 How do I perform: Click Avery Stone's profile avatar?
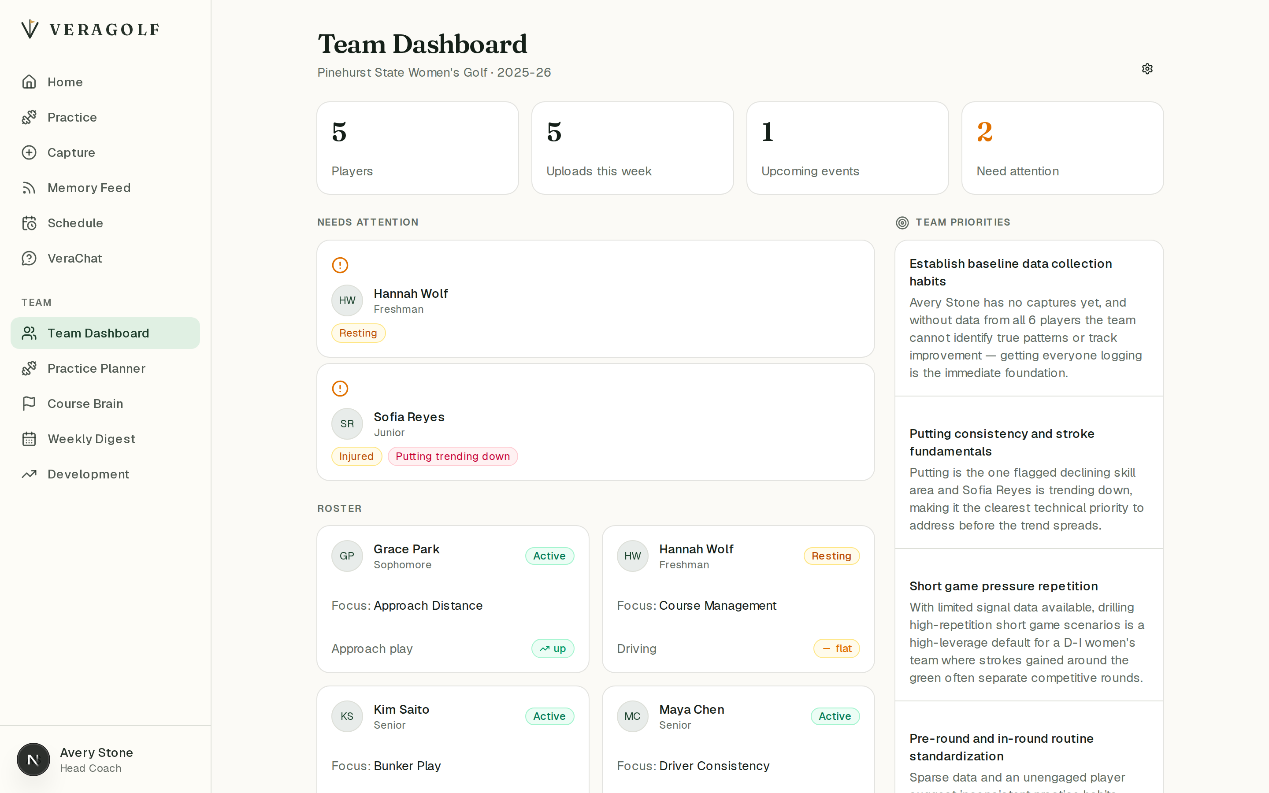tap(33, 760)
